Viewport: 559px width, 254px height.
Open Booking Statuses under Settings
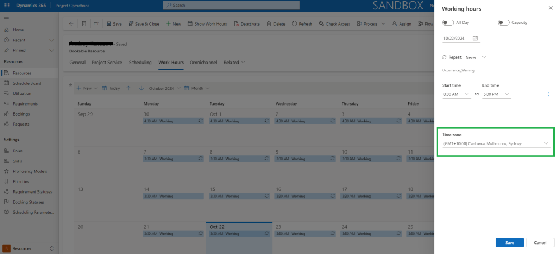point(28,202)
